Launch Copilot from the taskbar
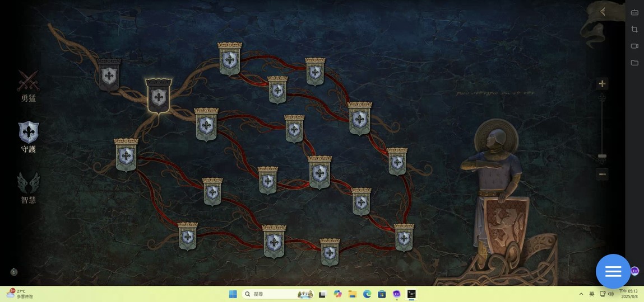 point(337,294)
